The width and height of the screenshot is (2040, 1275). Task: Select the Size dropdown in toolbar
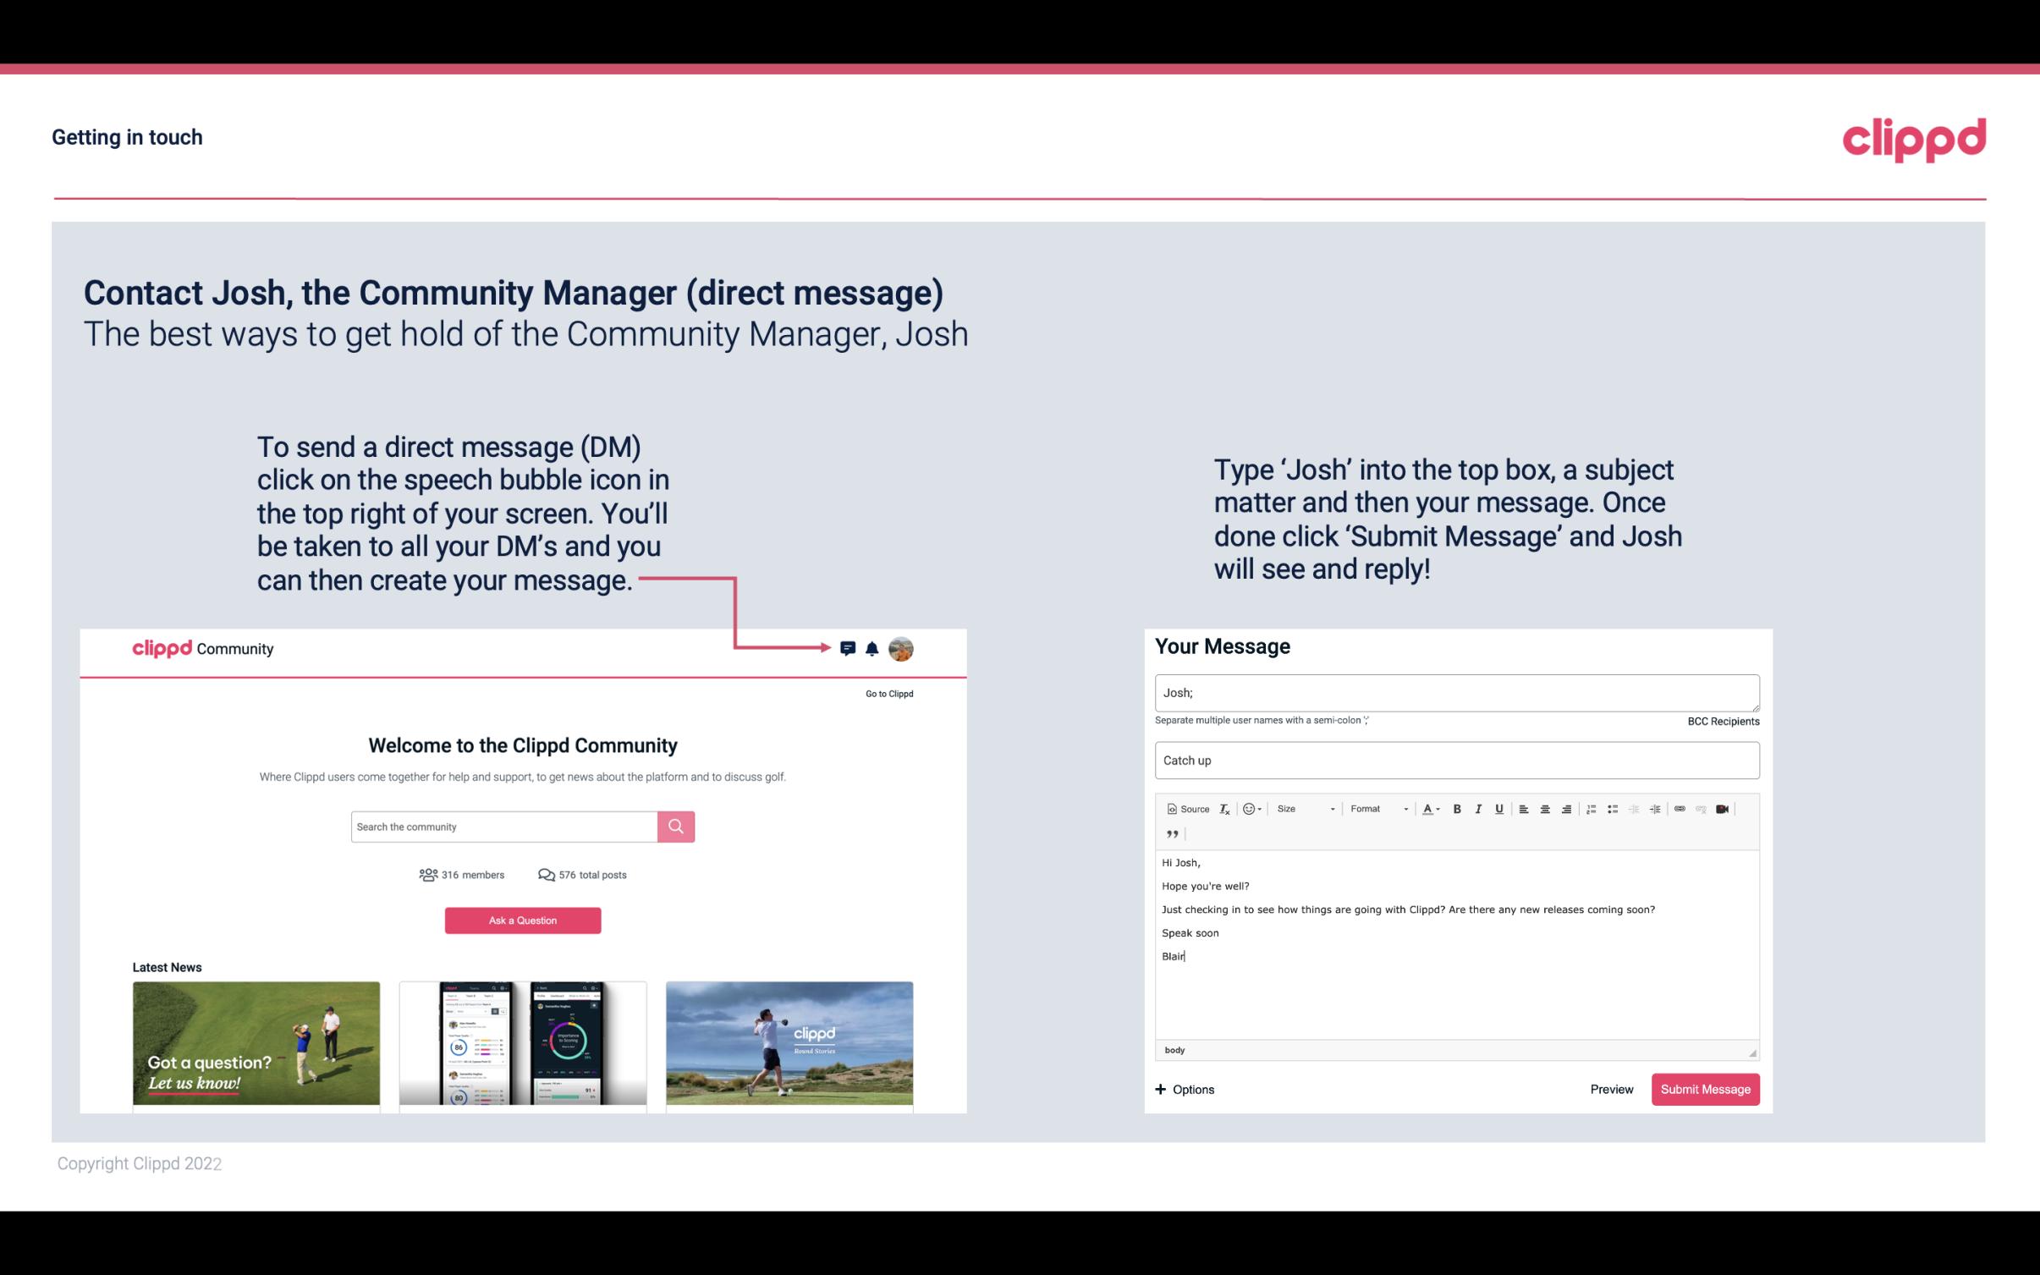coord(1301,808)
